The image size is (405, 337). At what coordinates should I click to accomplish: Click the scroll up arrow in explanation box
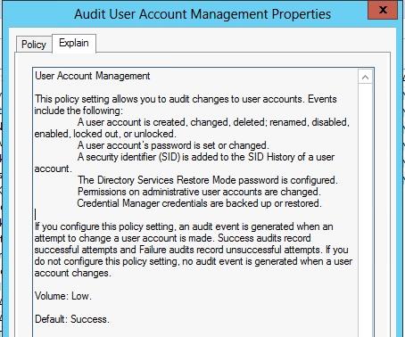tap(366, 78)
